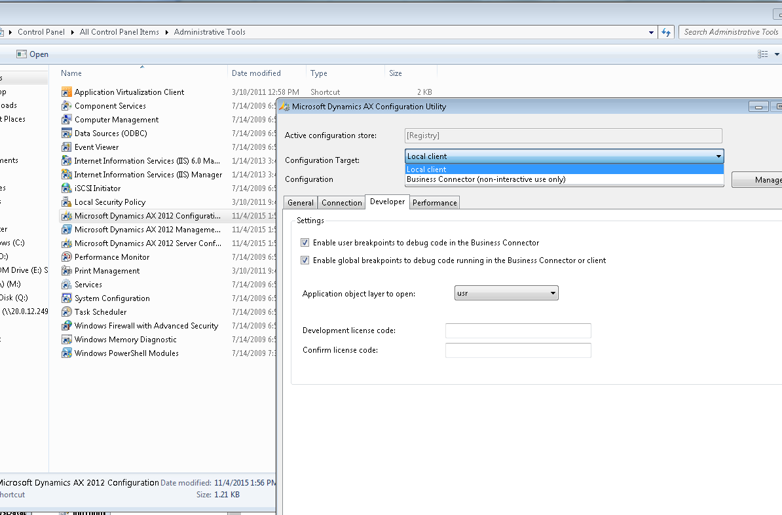
Task: Open the view options dropdown arrow
Action: [777, 54]
